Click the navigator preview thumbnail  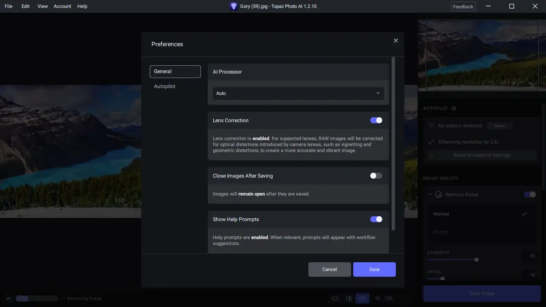click(482, 55)
